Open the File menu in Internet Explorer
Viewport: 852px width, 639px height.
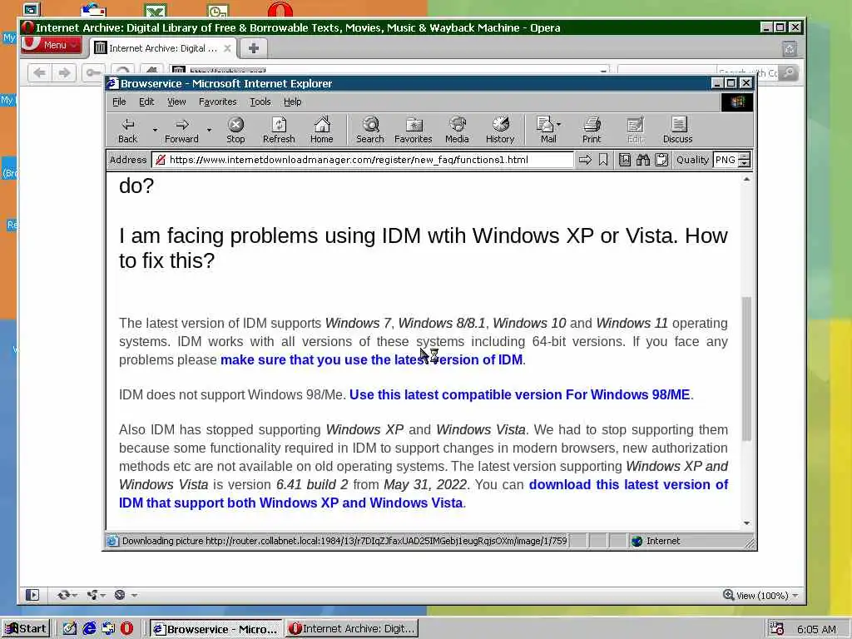click(119, 102)
